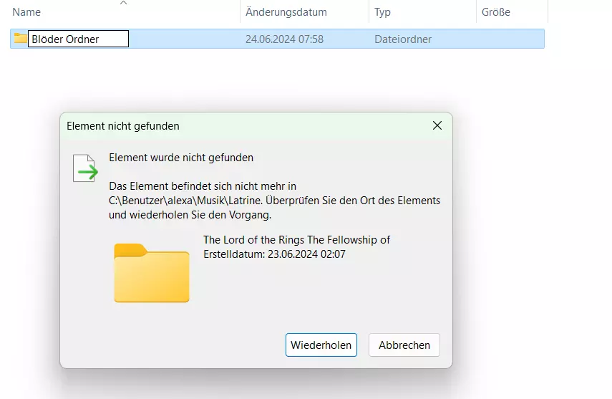
Task: Sort by Änderungsdatum column header
Action: [x=286, y=12]
